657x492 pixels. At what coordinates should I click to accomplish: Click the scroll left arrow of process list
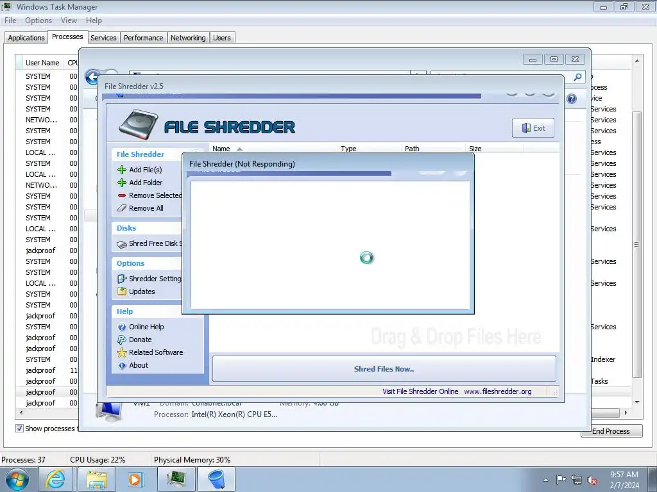tap(21, 413)
